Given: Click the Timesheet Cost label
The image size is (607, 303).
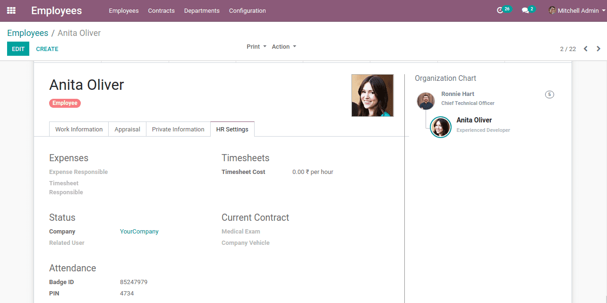Looking at the screenshot, I should (243, 172).
